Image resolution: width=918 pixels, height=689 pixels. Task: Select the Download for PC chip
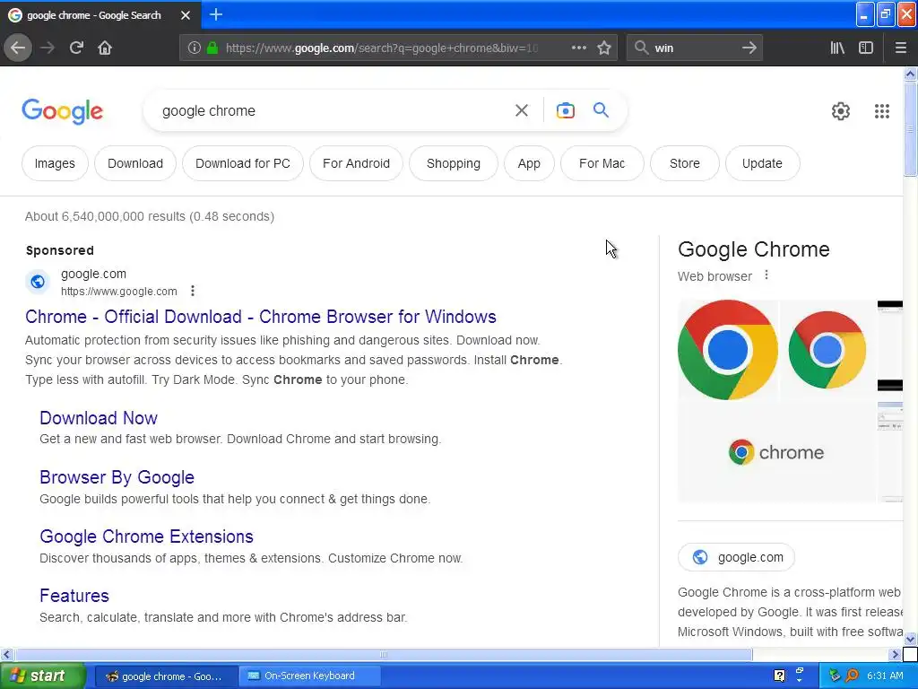(x=243, y=163)
